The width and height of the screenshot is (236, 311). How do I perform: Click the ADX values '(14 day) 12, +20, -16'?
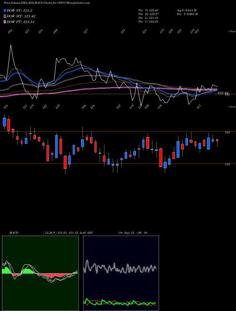click(133, 233)
